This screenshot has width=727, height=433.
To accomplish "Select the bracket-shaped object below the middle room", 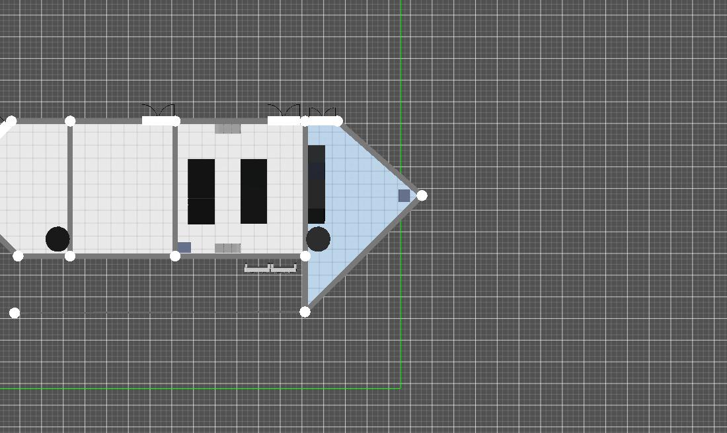I will coord(270,269).
